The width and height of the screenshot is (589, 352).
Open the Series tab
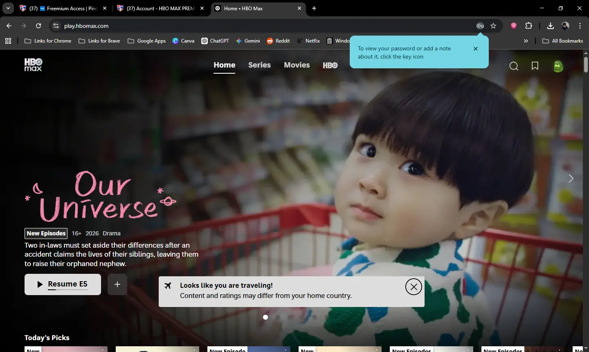(x=259, y=65)
